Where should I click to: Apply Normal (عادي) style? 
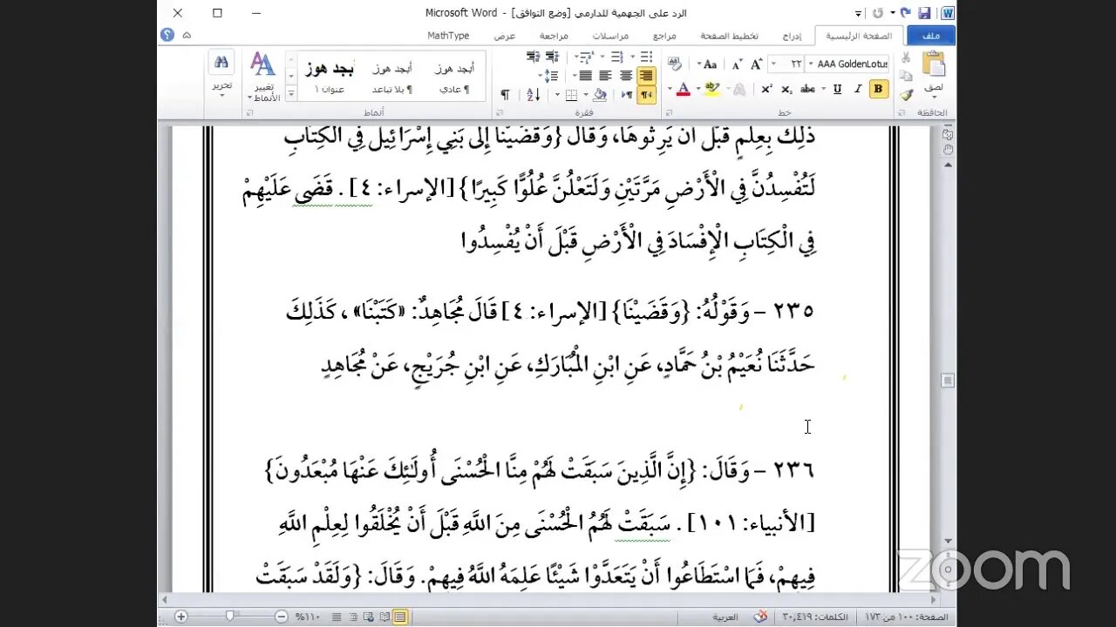[454, 77]
